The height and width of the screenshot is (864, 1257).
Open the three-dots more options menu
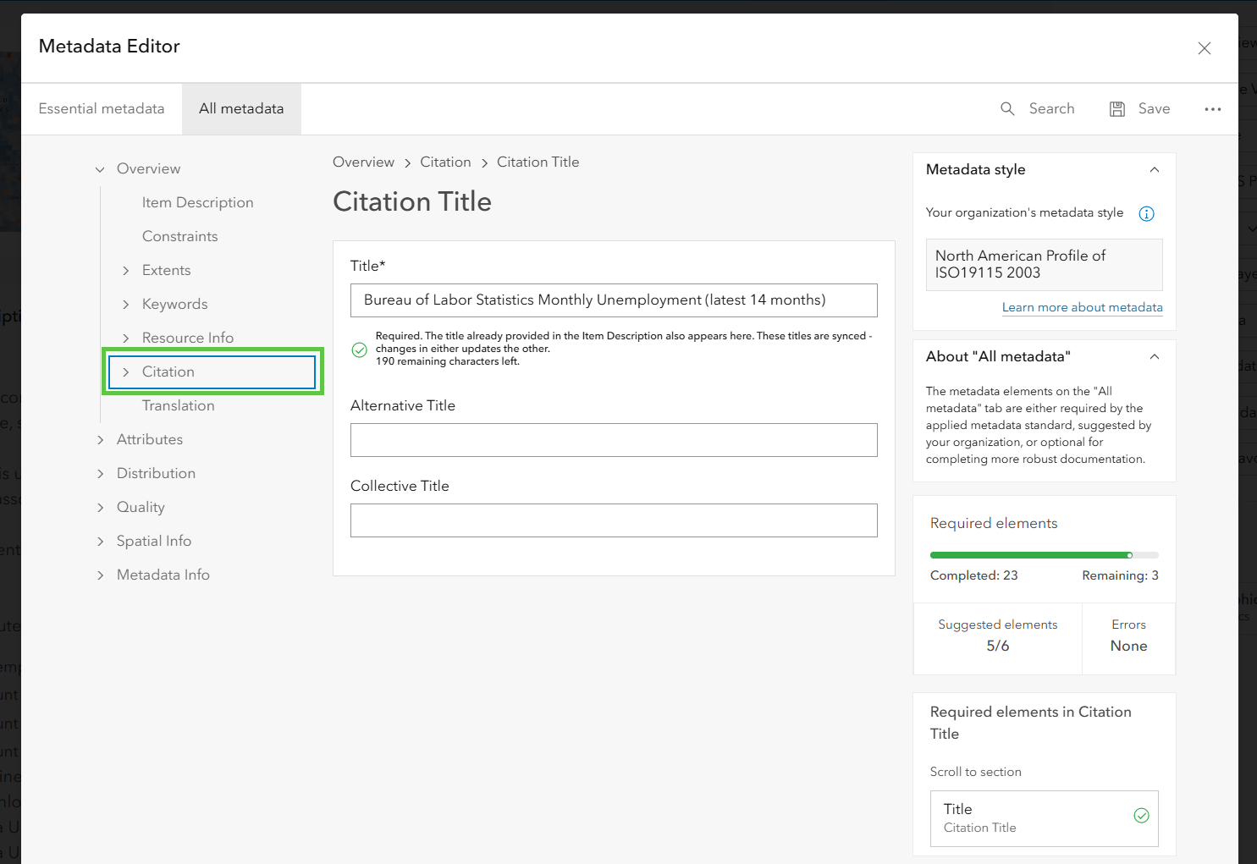point(1213,109)
